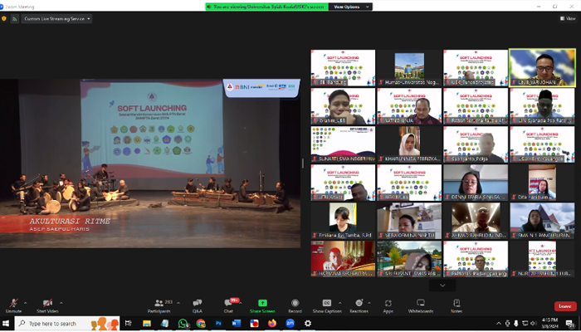Open the Reactions picker
The width and height of the screenshot is (581, 332).
coord(359,304)
